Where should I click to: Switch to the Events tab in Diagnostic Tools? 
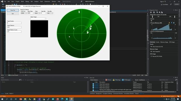pos(158,42)
